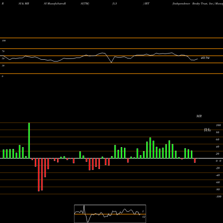The image size is (223, 223).
Task: Click the RSI axis label 70
Action: 3,51
